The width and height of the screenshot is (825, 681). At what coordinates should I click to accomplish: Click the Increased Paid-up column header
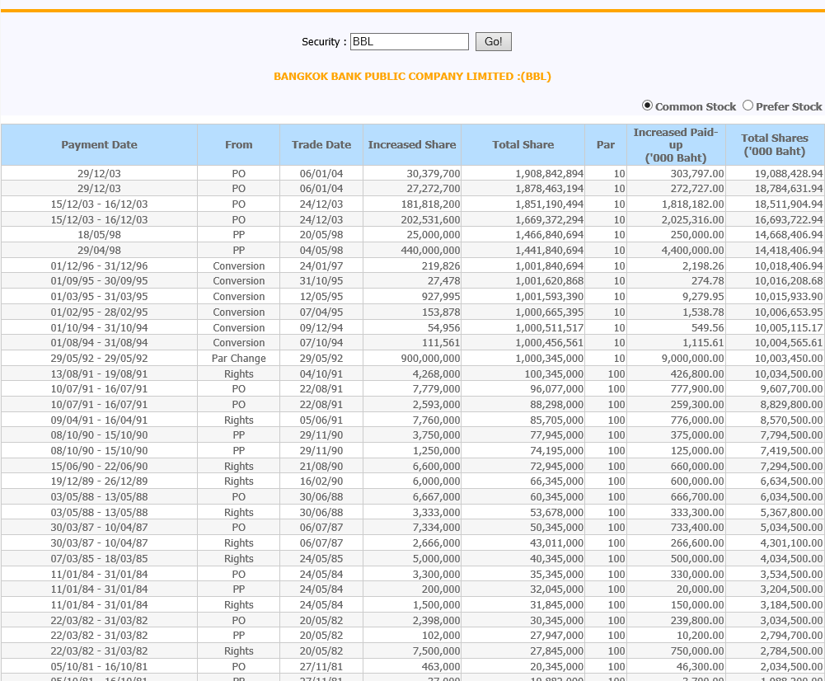tap(676, 145)
